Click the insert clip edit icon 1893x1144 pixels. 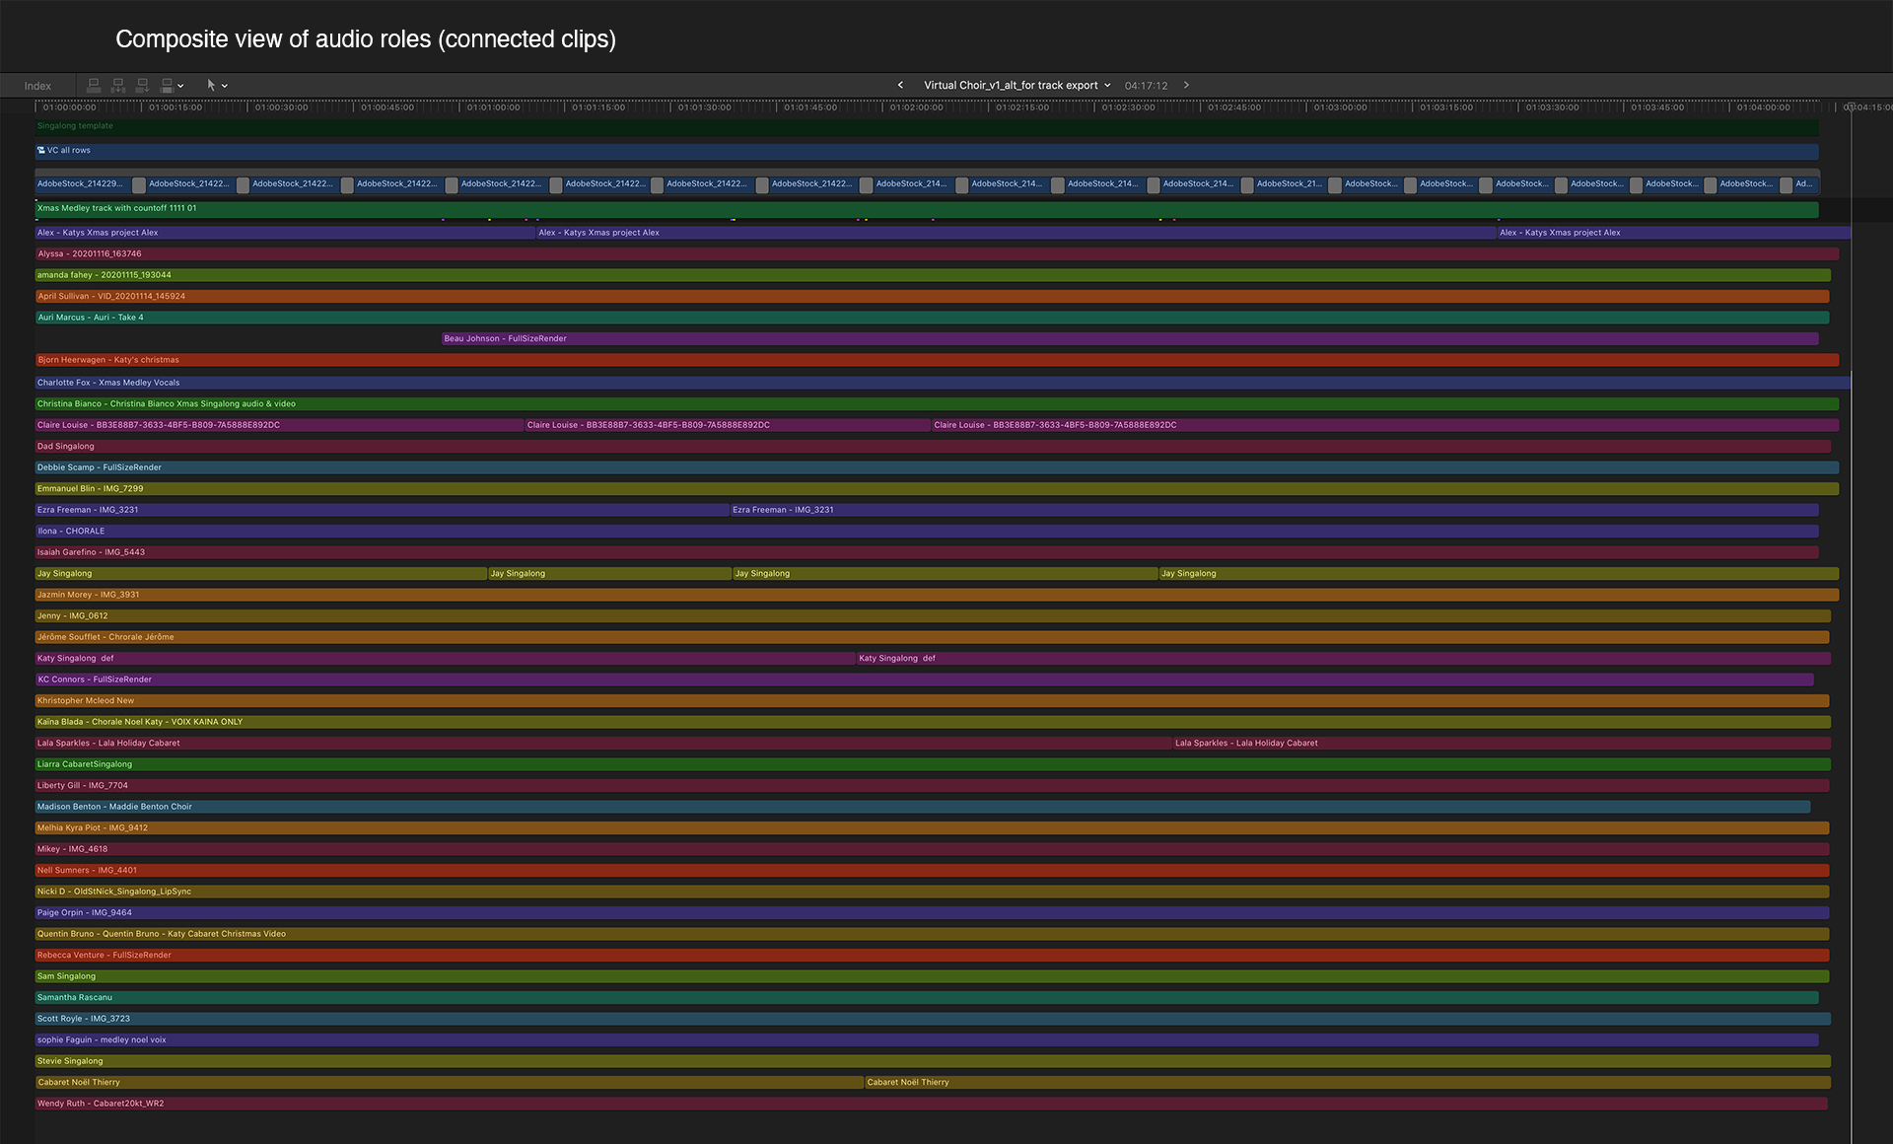(x=118, y=86)
